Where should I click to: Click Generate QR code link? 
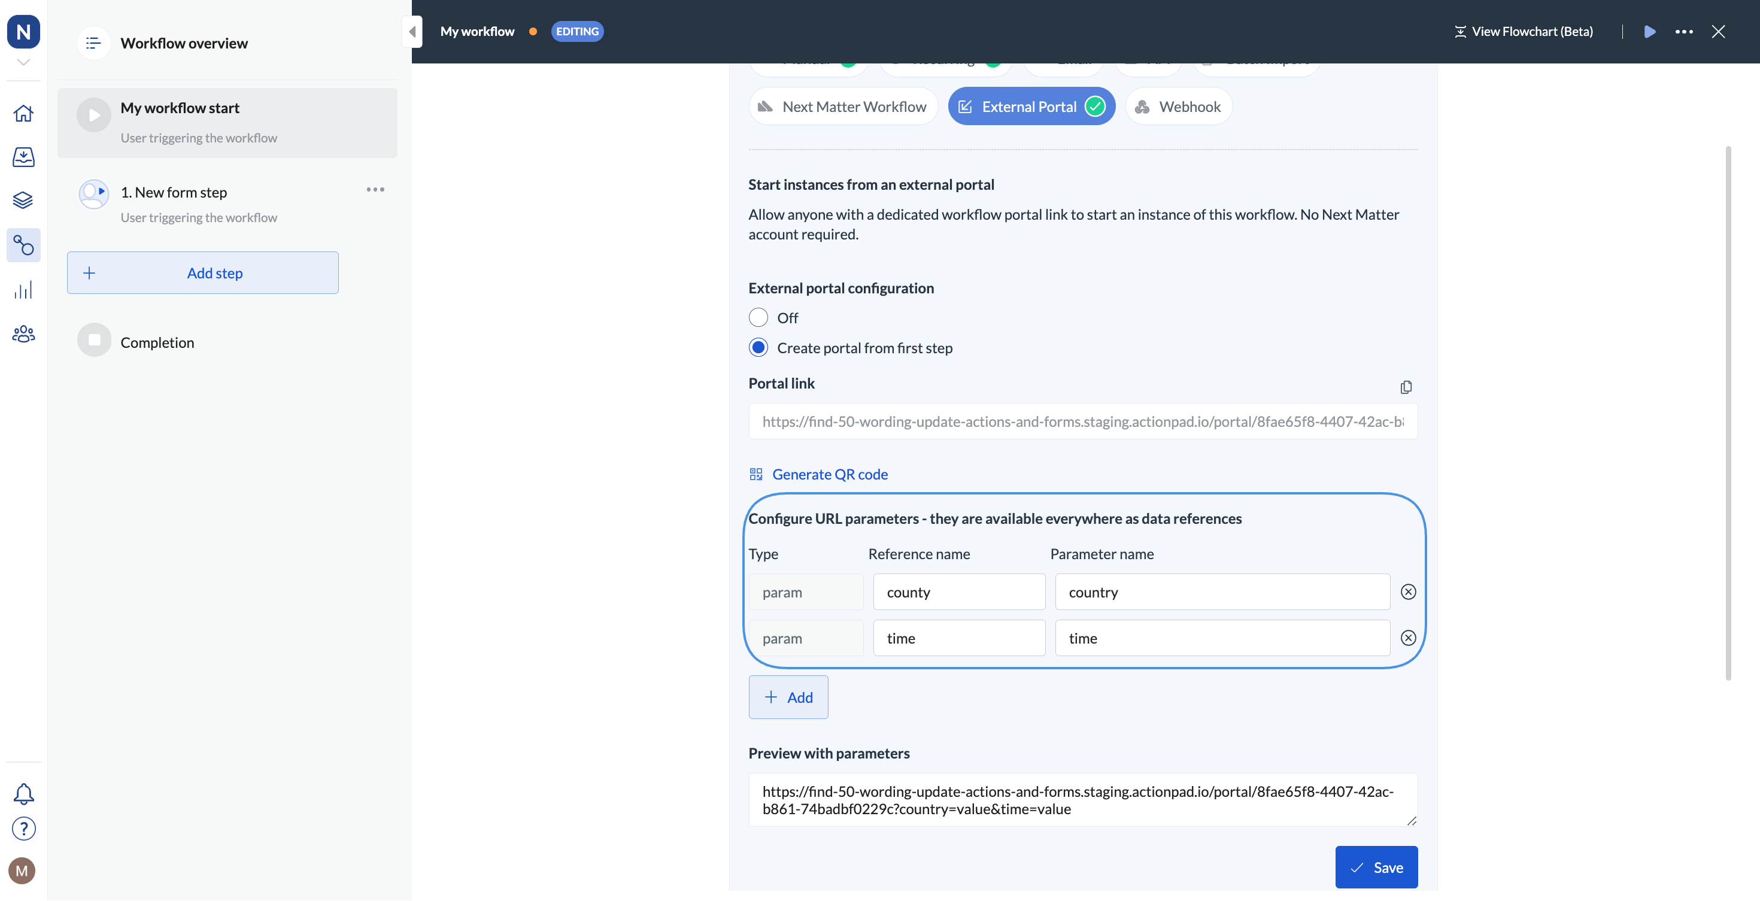830,474
